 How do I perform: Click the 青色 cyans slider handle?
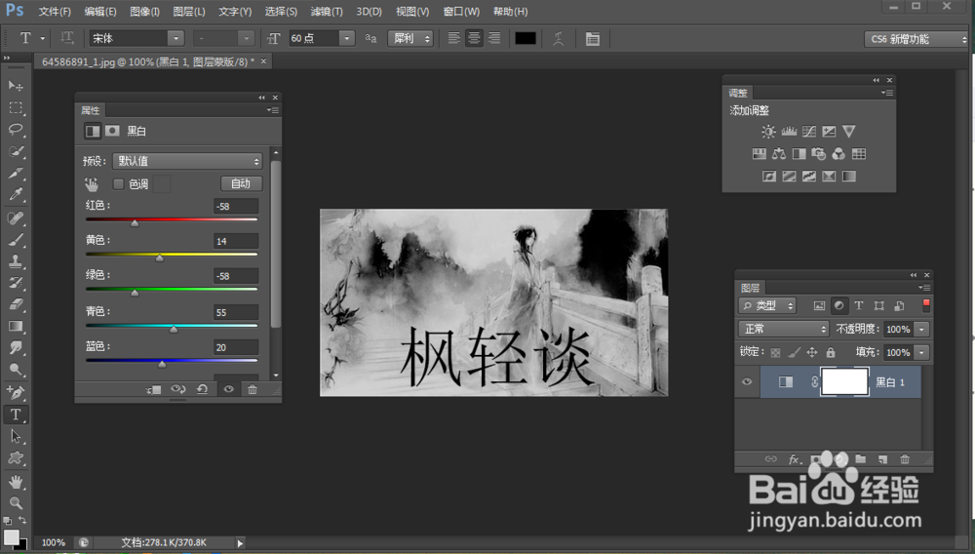click(x=174, y=329)
